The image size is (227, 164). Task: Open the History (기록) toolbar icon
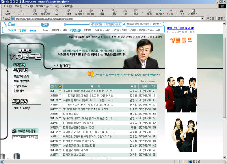(x=102, y=12)
